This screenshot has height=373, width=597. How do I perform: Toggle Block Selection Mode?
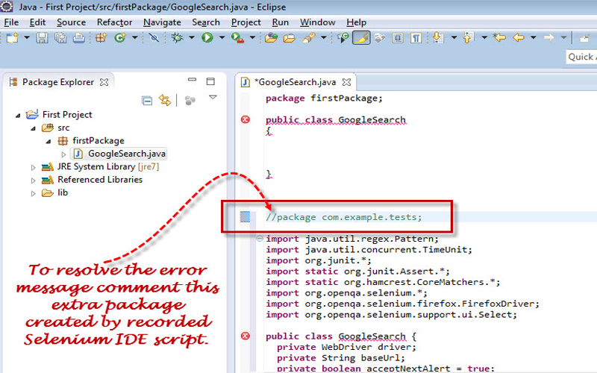pos(398,38)
